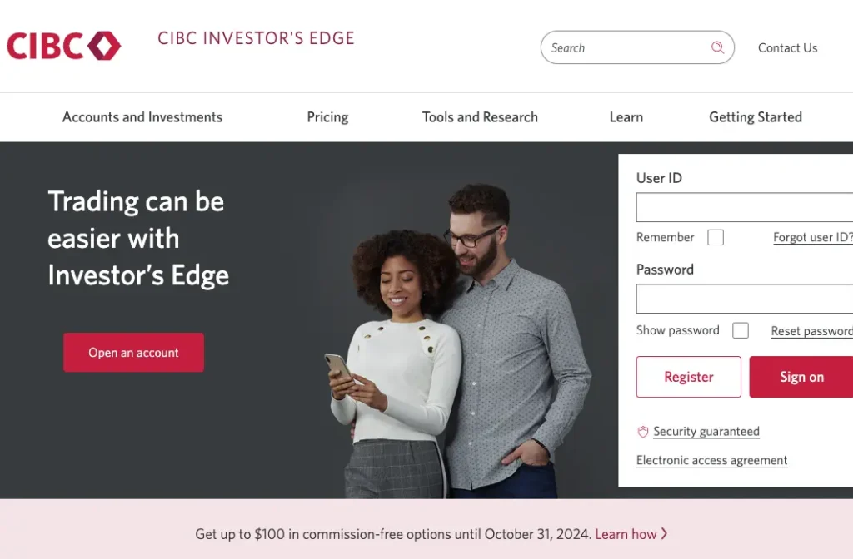Toggle the Show password checkbox
This screenshot has height=559, width=853.
coord(740,330)
